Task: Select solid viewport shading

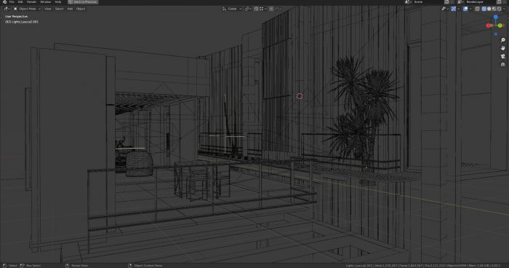Action: click(x=489, y=9)
